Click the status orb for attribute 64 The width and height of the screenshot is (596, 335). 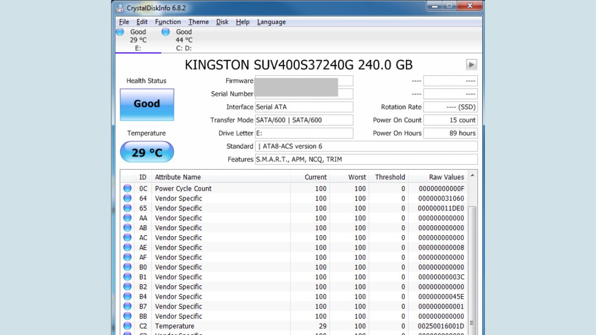coord(128,199)
